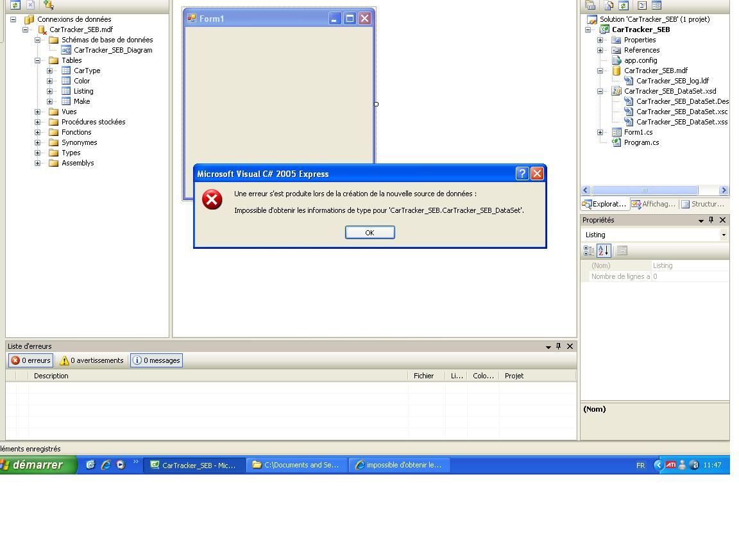Screen dimensions: 739x554
Task: Click the media player quick launch icon
Action: pos(121,465)
